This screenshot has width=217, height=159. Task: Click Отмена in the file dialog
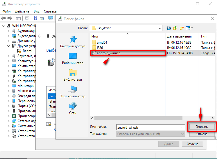click(x=202, y=134)
